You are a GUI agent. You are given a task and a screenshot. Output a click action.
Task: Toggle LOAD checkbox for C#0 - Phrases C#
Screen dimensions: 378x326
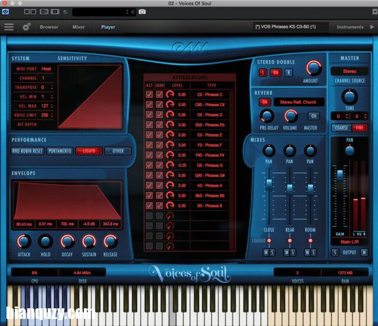coord(159,104)
